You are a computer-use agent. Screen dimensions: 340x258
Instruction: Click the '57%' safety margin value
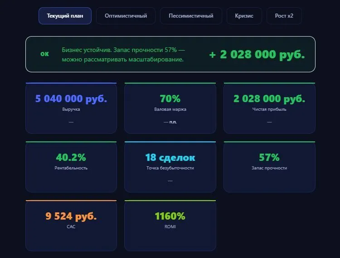point(269,157)
